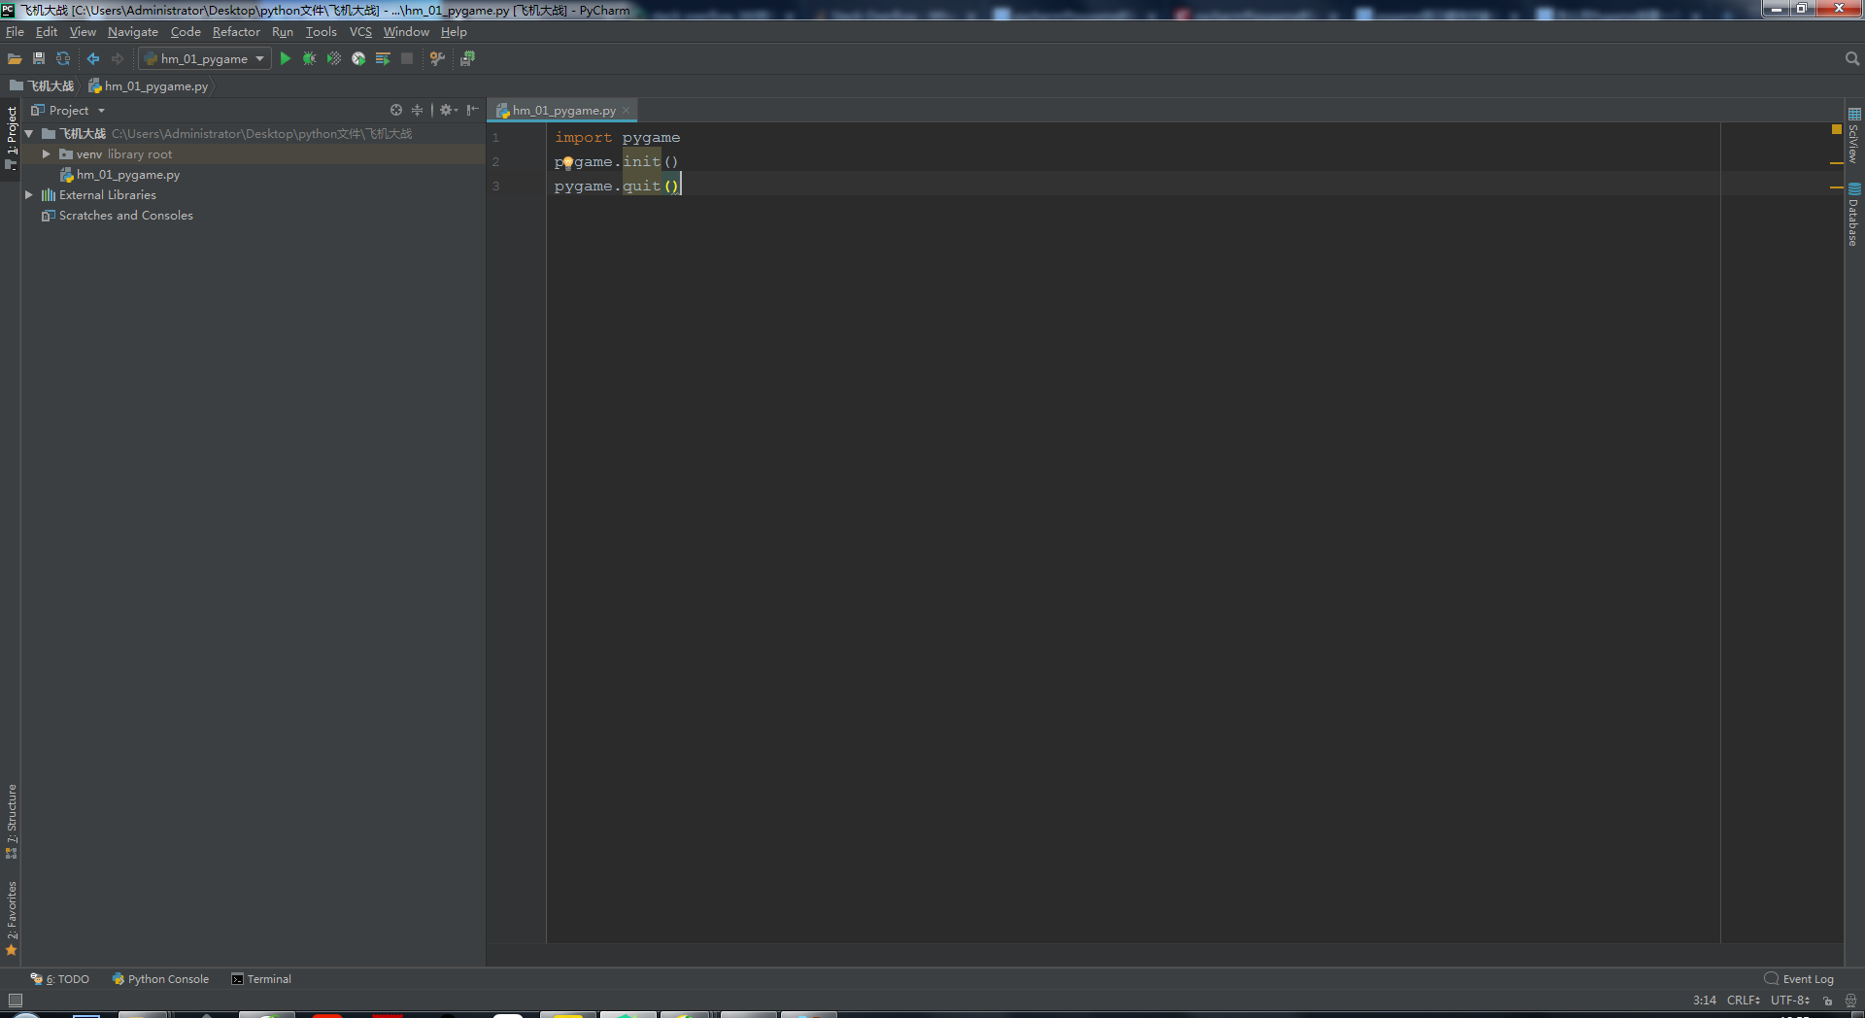Screen dimensions: 1865x1018
Task: Click the Synchronize refresh icon
Action: (x=63, y=59)
